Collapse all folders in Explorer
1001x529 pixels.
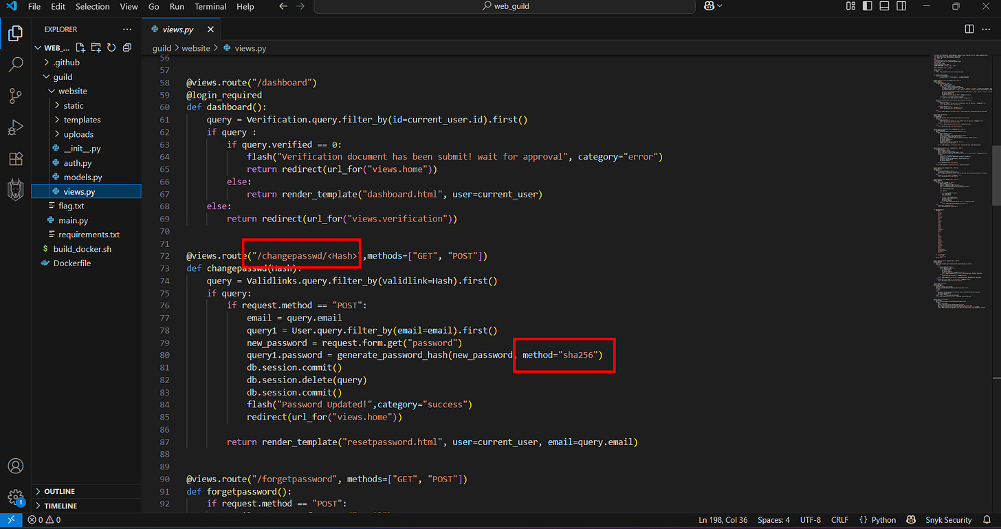point(127,47)
